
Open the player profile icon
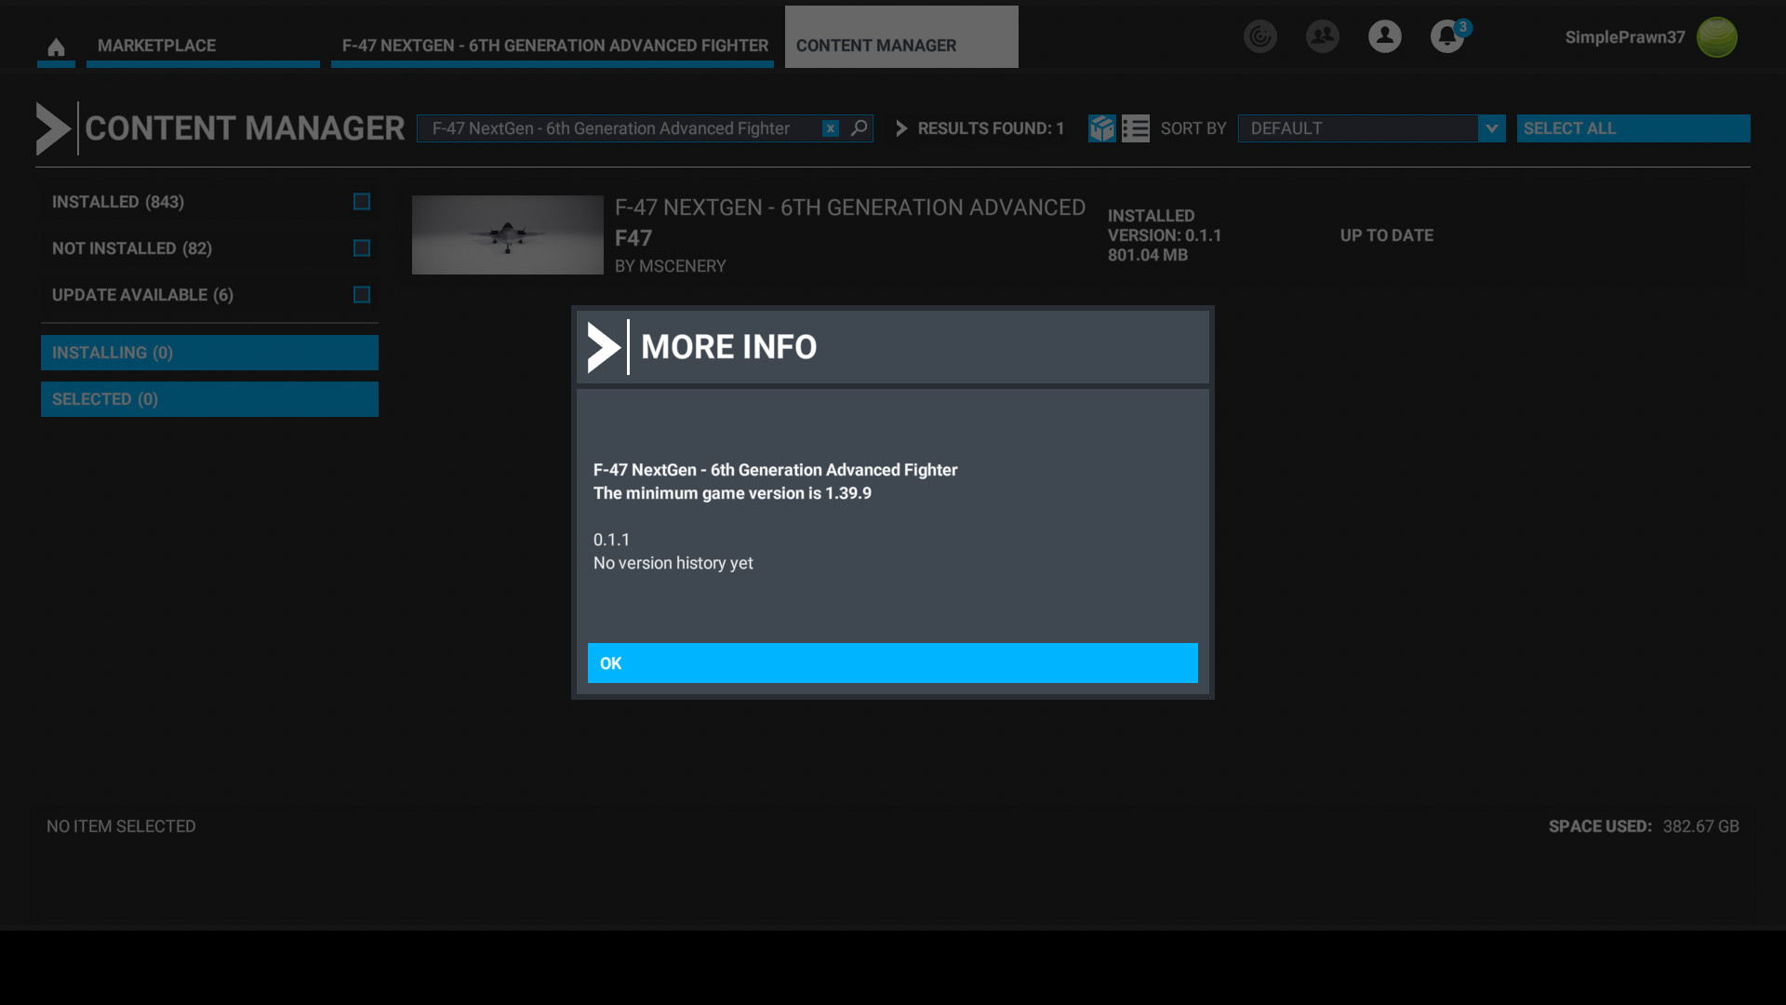coord(1384,37)
